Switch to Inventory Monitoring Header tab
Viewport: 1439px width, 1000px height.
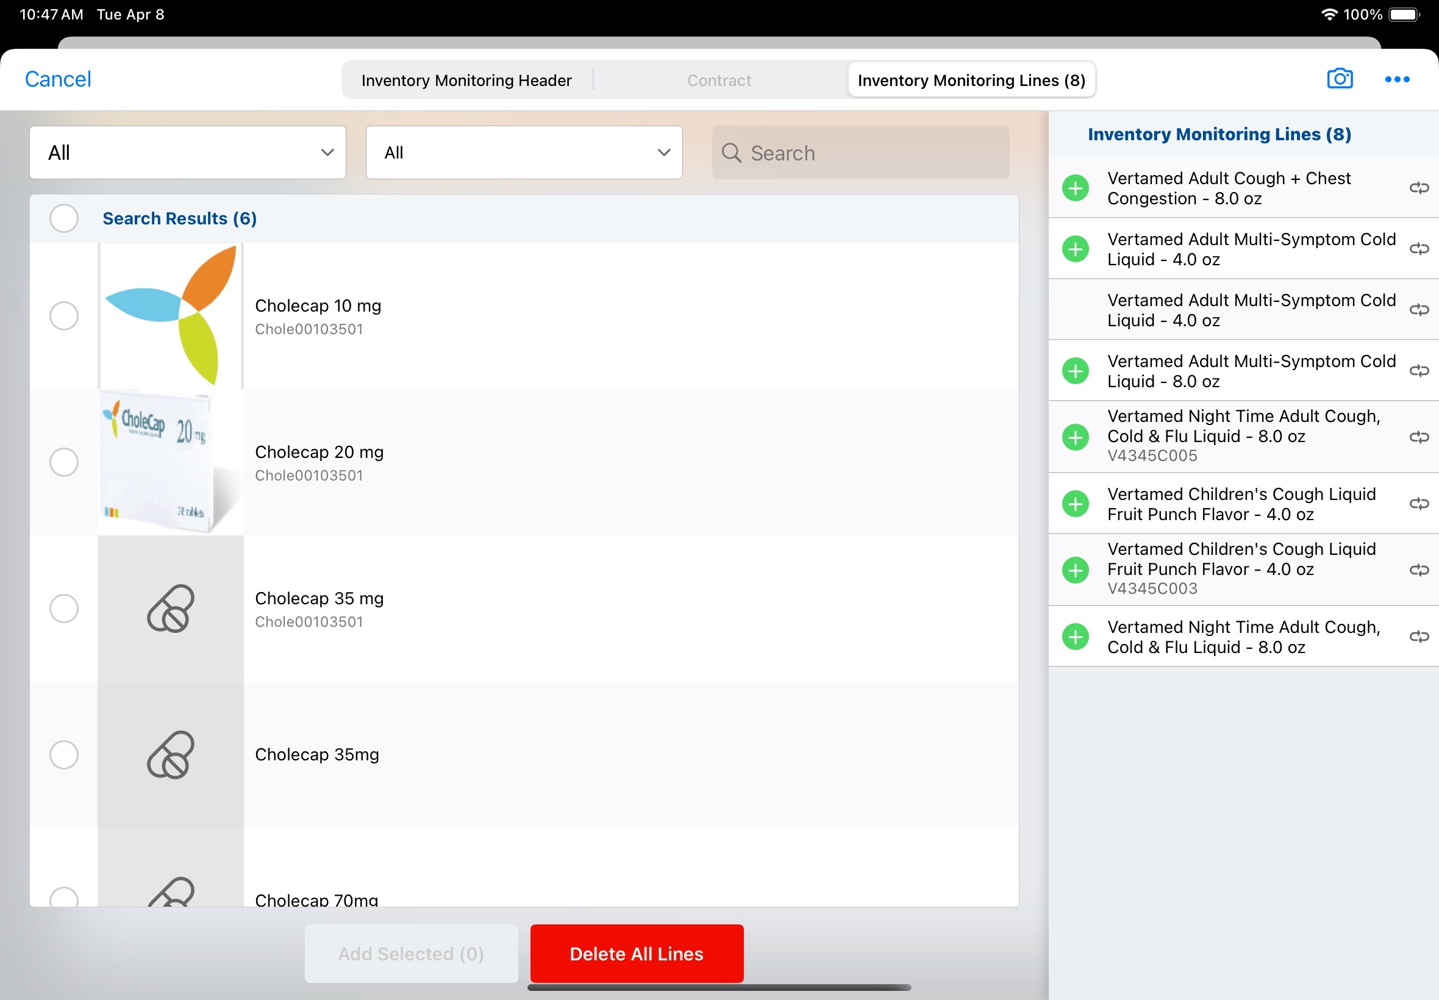[x=466, y=80]
